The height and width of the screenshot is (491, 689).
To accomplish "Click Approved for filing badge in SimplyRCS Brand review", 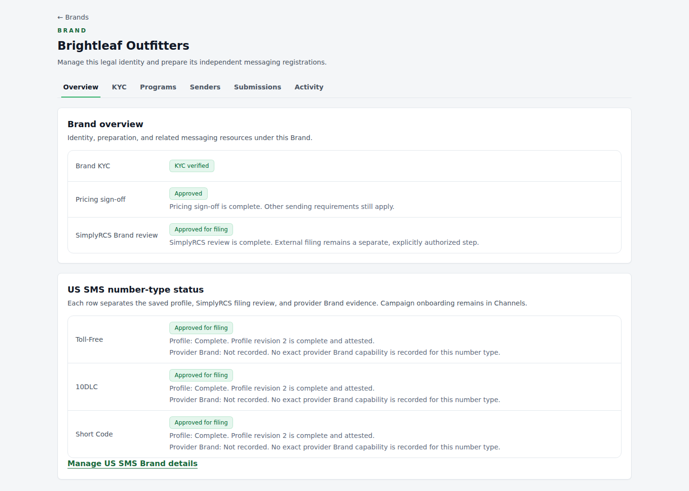I will point(201,229).
